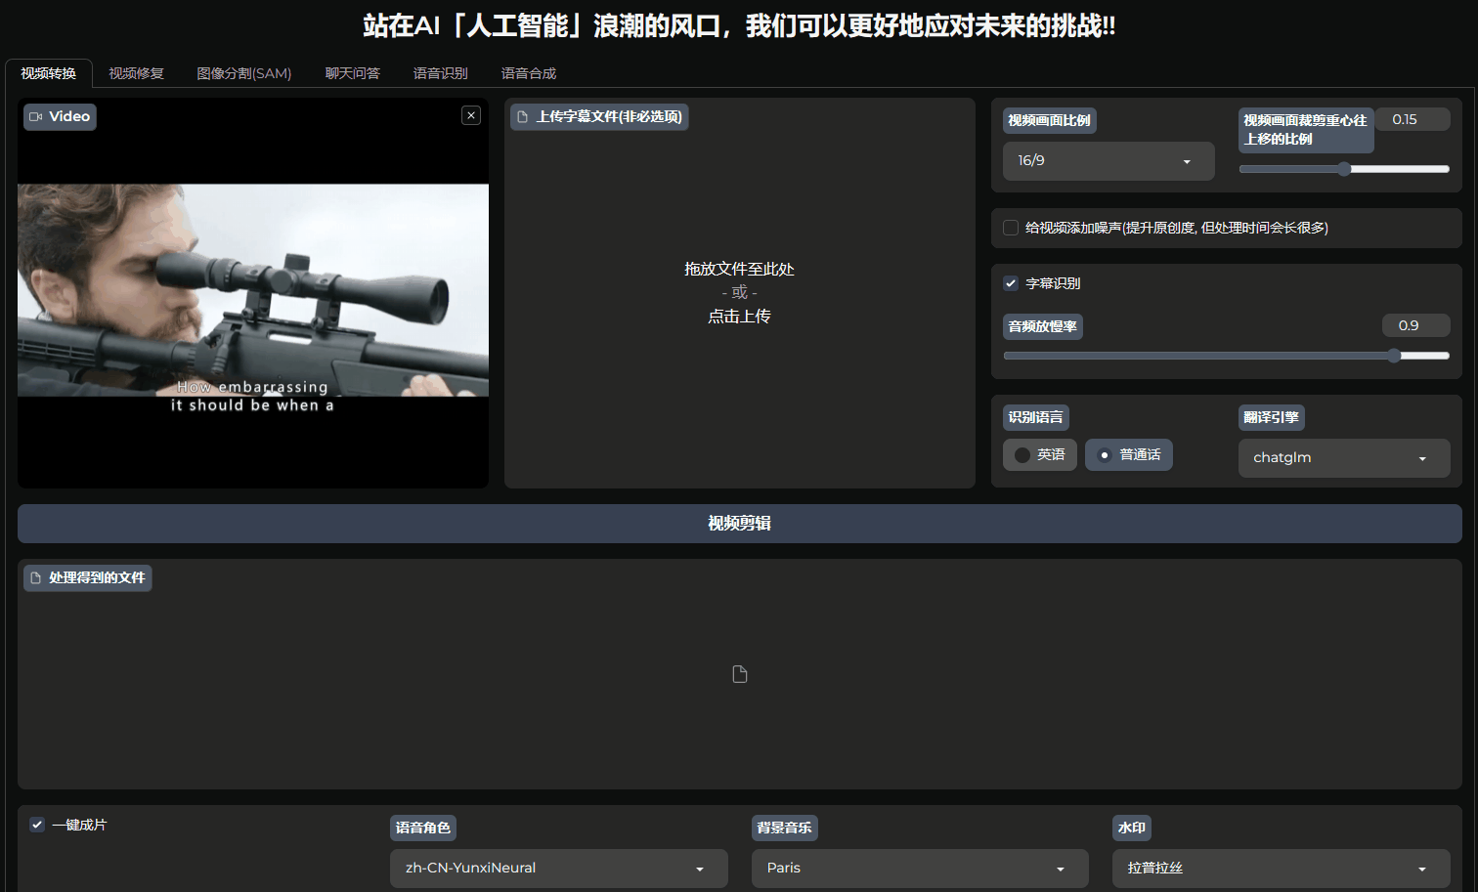Click the 音频放慢率 label badge
Screen dimensions: 1478x892
[1042, 325]
